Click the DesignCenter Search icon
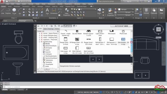167x94 pixels. coord(55,26)
